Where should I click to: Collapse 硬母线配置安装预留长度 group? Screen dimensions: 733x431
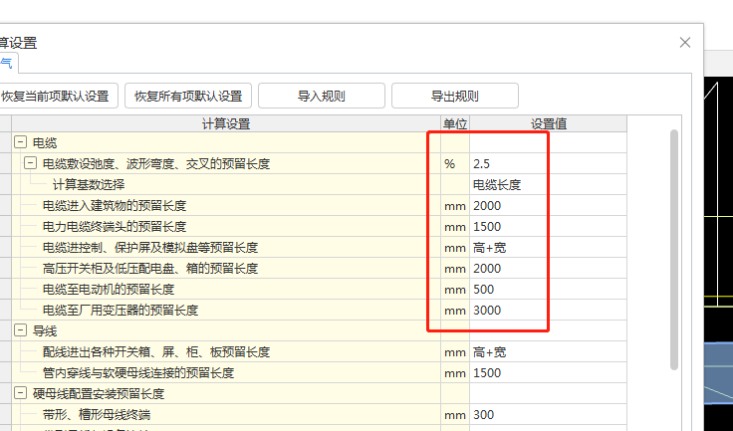(x=20, y=393)
